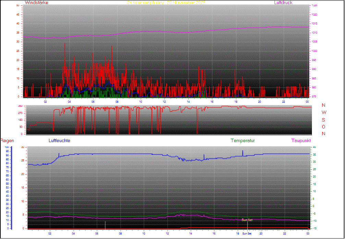351x242 pixels.
Task: Click the S wind direction letter
Action: tap(324, 120)
